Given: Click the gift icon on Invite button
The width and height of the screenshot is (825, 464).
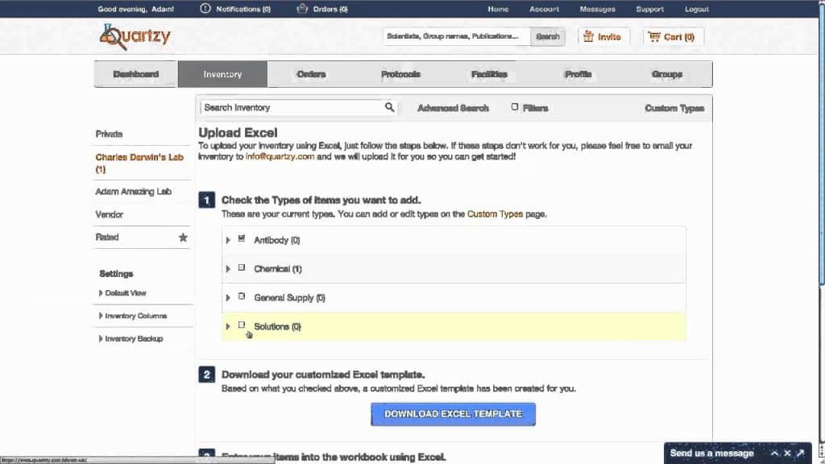Looking at the screenshot, I should click(x=588, y=36).
